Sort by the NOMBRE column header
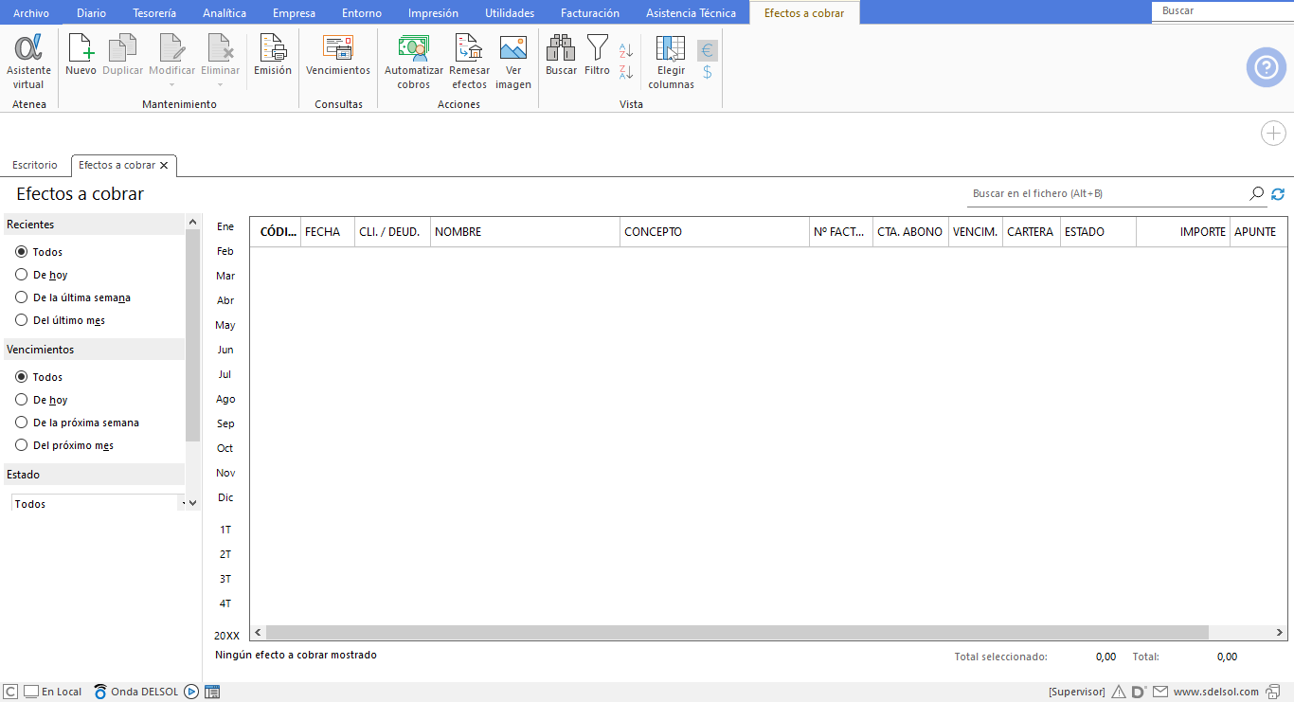Image resolution: width=1294 pixels, height=702 pixels. click(525, 232)
